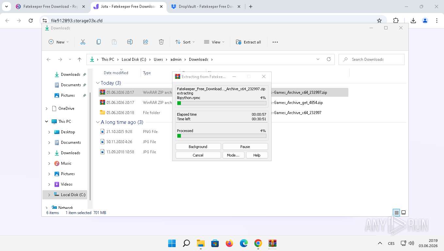Image resolution: width=444 pixels, height=251 pixels.
Task: Expand address bar history dropdown
Action: point(318,59)
